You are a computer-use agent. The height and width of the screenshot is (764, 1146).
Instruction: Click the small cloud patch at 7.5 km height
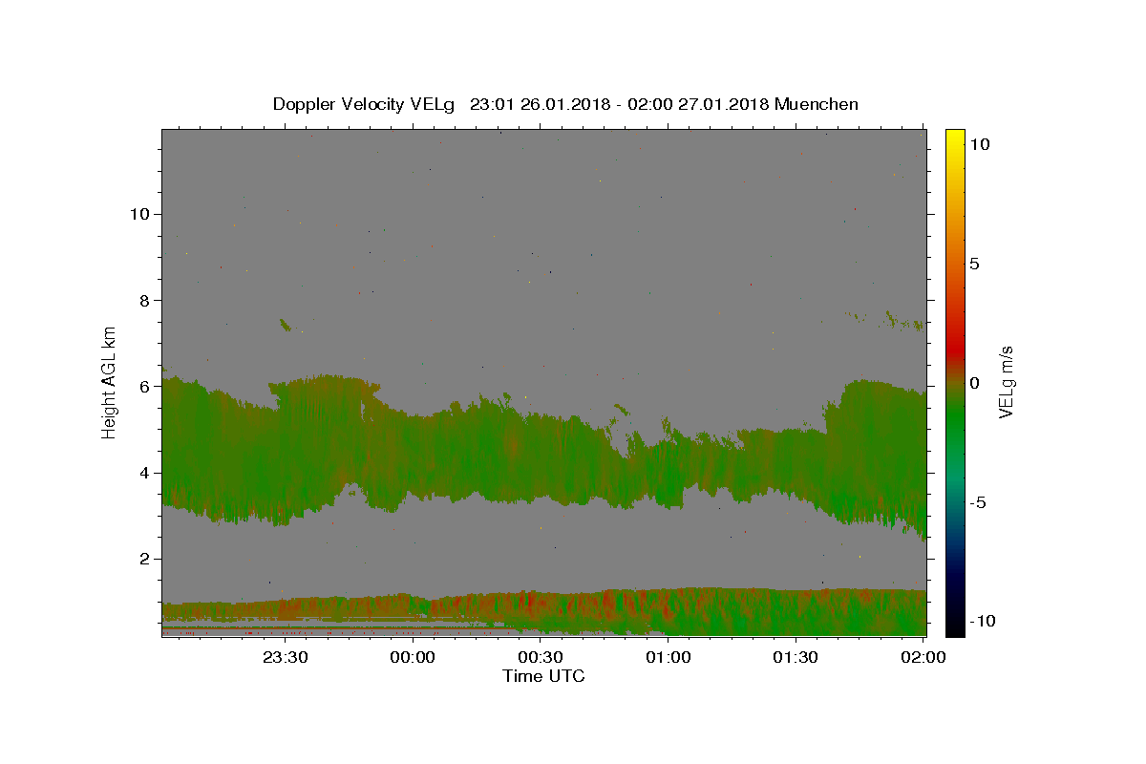[x=285, y=325]
